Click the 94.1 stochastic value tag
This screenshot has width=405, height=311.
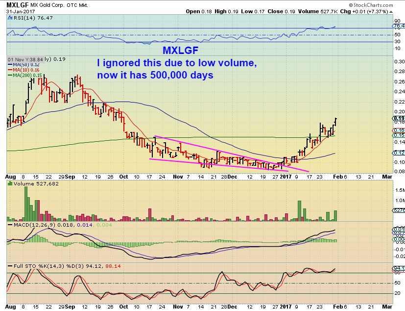click(x=399, y=268)
